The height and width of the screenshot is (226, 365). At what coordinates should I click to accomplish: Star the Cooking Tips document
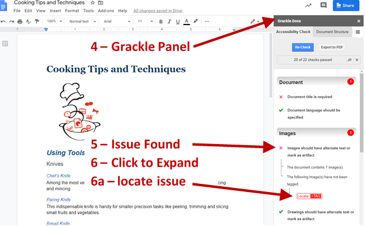tap(92, 3)
